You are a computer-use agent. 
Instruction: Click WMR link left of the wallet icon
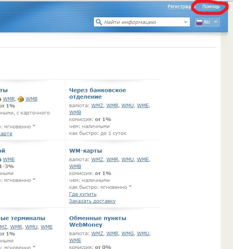tap(9, 99)
